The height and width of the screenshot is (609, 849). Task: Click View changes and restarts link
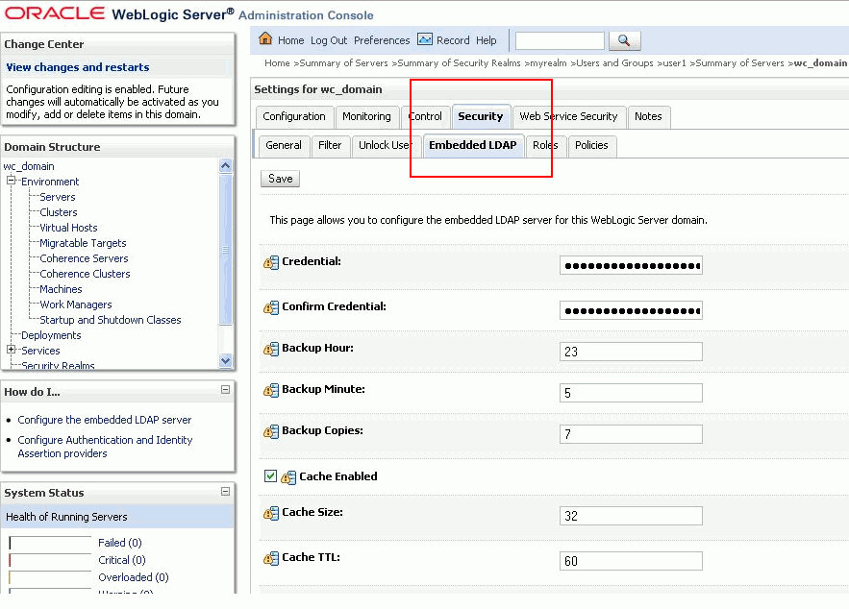[78, 67]
